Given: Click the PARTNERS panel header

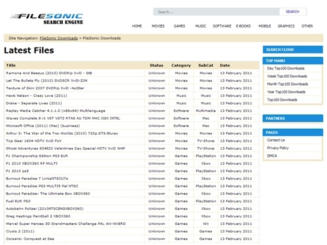Looking at the screenshot, I should (293, 118).
